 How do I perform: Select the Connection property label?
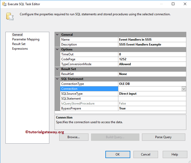pos(89,89)
